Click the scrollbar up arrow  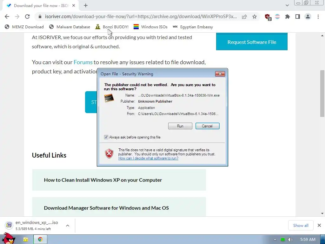tap(322, 36)
